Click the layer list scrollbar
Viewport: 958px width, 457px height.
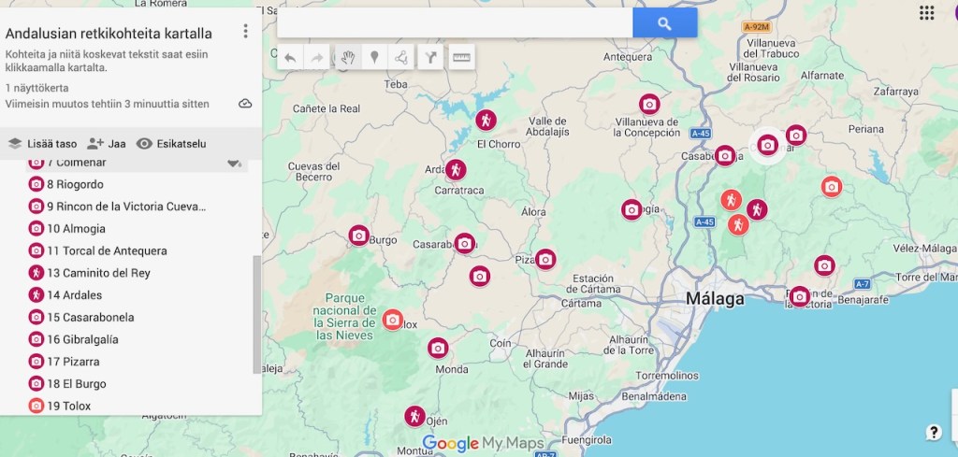pos(257,313)
